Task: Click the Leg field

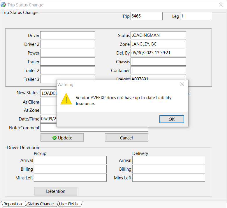Action: 196,16
